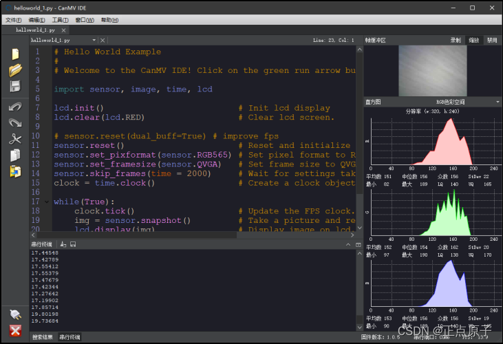Click the 固件版本 1.0.5 status entry
503x344 pixels.
[x=381, y=337]
